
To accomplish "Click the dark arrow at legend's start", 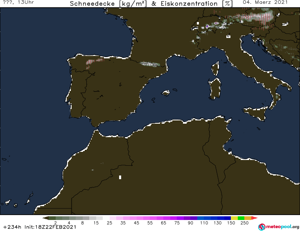I will point(45,218).
